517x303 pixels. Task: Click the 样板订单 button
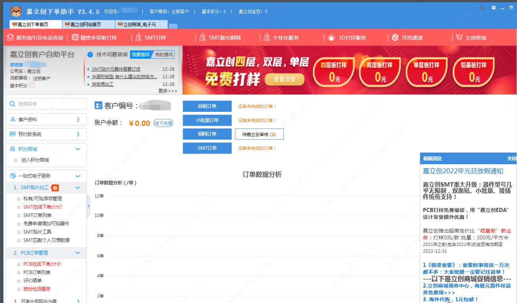click(x=207, y=106)
